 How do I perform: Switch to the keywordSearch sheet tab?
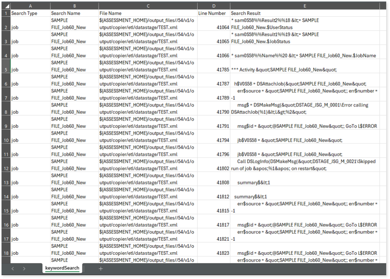click(62, 268)
